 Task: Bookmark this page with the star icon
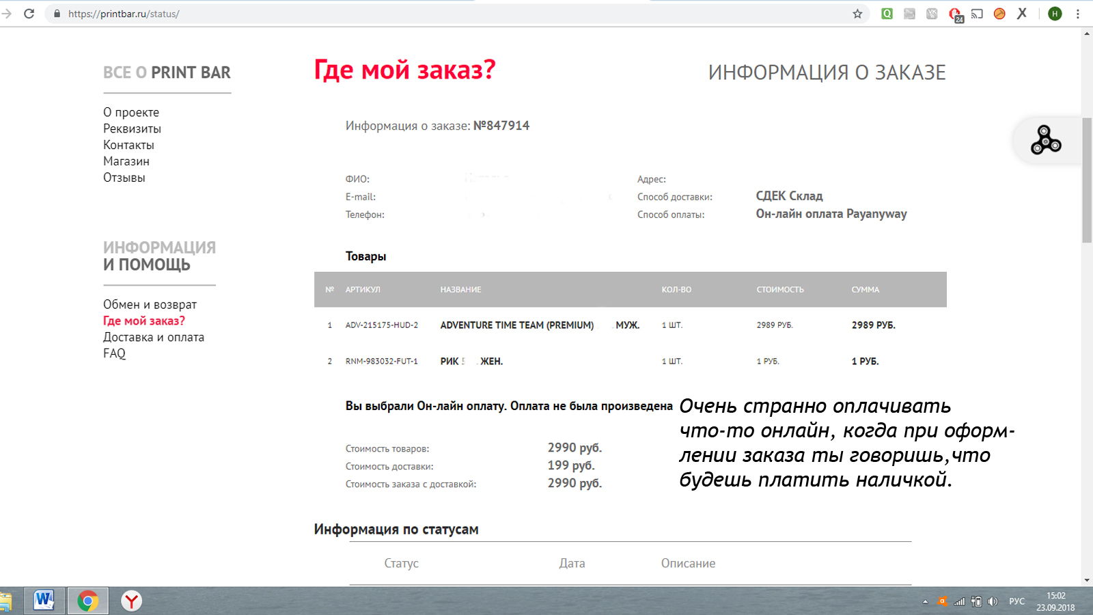857,14
